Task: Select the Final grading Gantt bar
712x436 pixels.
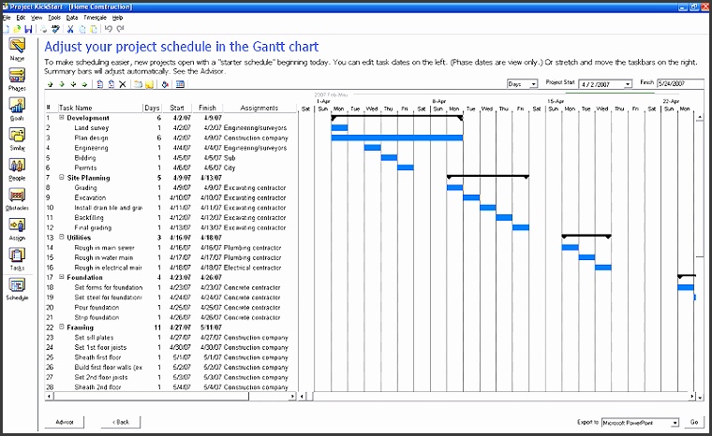Action: pyautogui.click(x=520, y=227)
